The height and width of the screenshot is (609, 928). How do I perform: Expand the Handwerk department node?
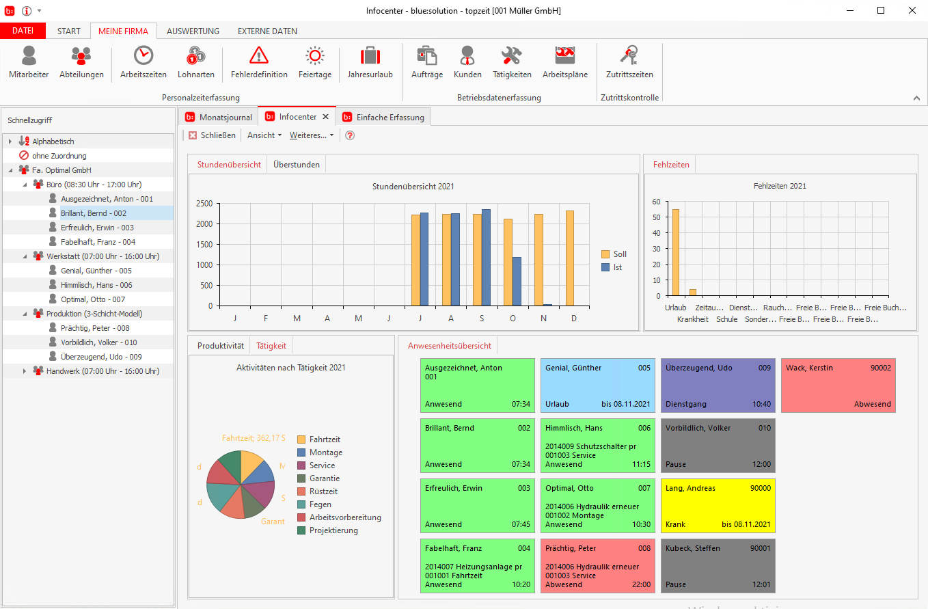pos(25,371)
